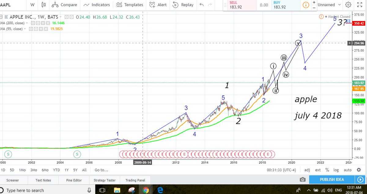Select the 1D time range
Viewport: 367px width, 194px height.
3,170
